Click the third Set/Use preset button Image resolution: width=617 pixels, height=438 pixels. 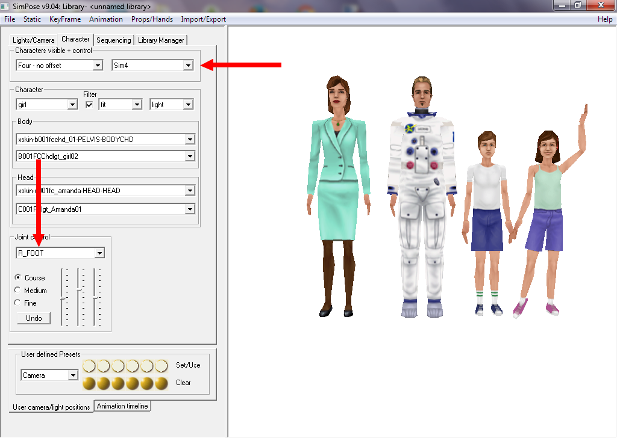118,366
